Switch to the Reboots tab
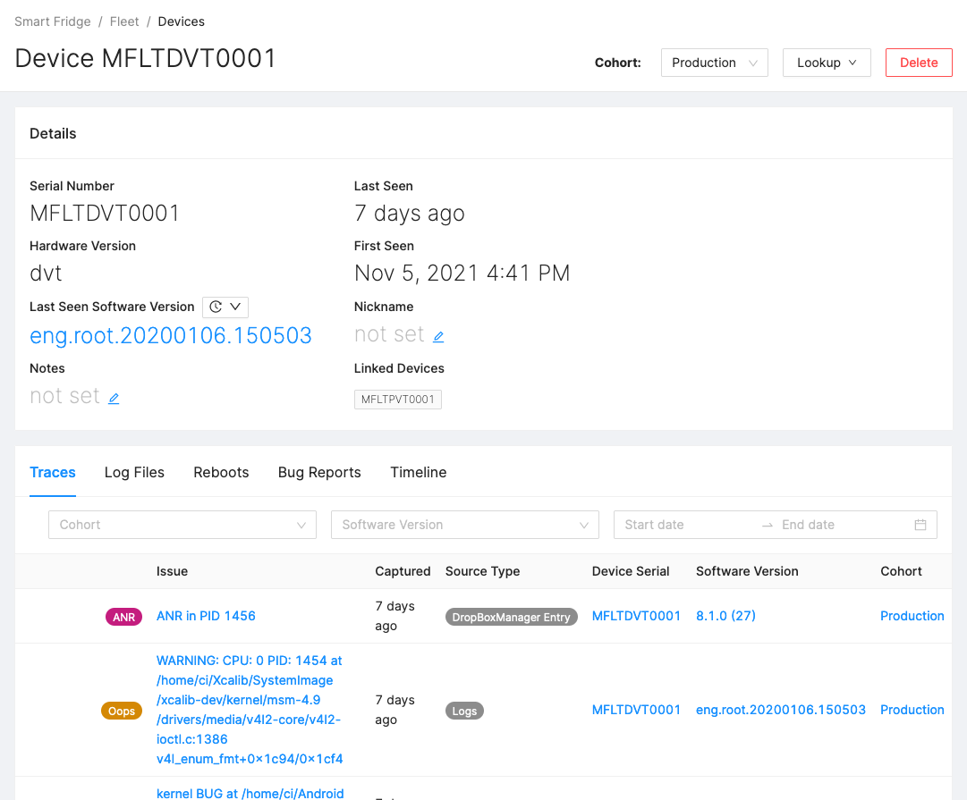The height and width of the screenshot is (800, 967). [221, 472]
